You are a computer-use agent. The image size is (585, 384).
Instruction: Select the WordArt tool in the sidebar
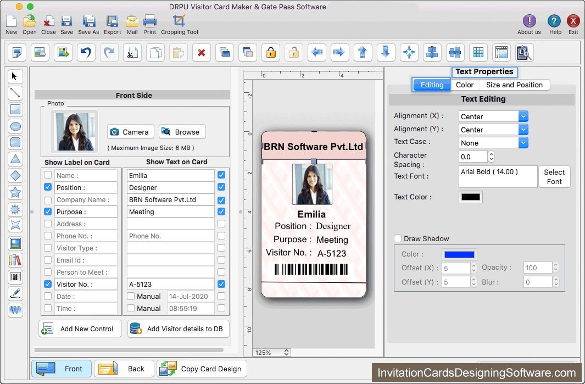pos(15,310)
